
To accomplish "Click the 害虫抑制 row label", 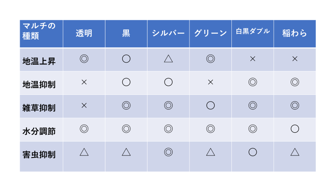I will [x=39, y=155].
